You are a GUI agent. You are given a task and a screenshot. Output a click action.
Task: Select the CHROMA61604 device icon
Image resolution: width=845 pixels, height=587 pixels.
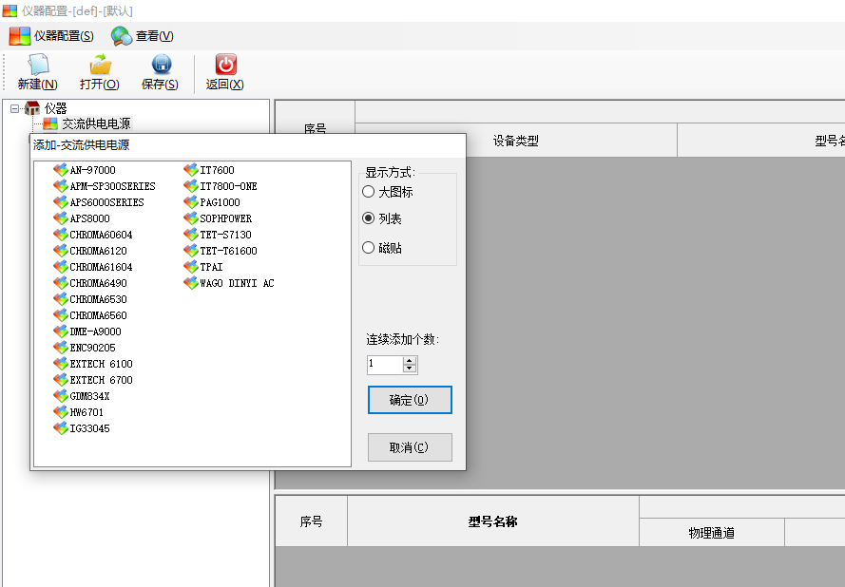pos(61,267)
